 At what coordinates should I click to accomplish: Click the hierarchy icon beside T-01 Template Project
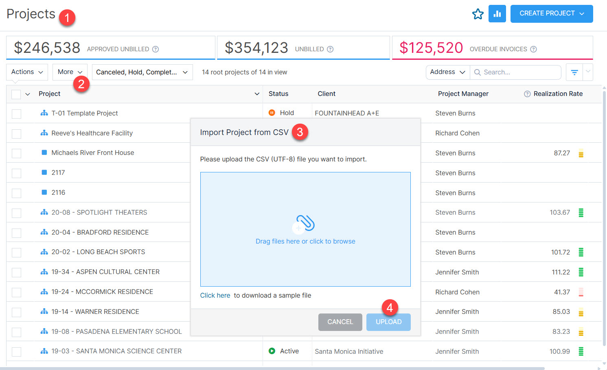(x=44, y=113)
